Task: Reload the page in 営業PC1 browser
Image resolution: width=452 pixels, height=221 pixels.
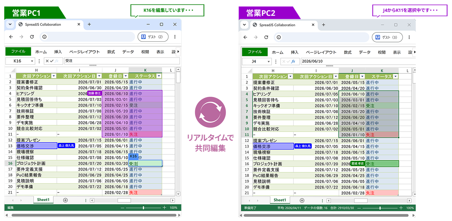Action: click(32, 37)
